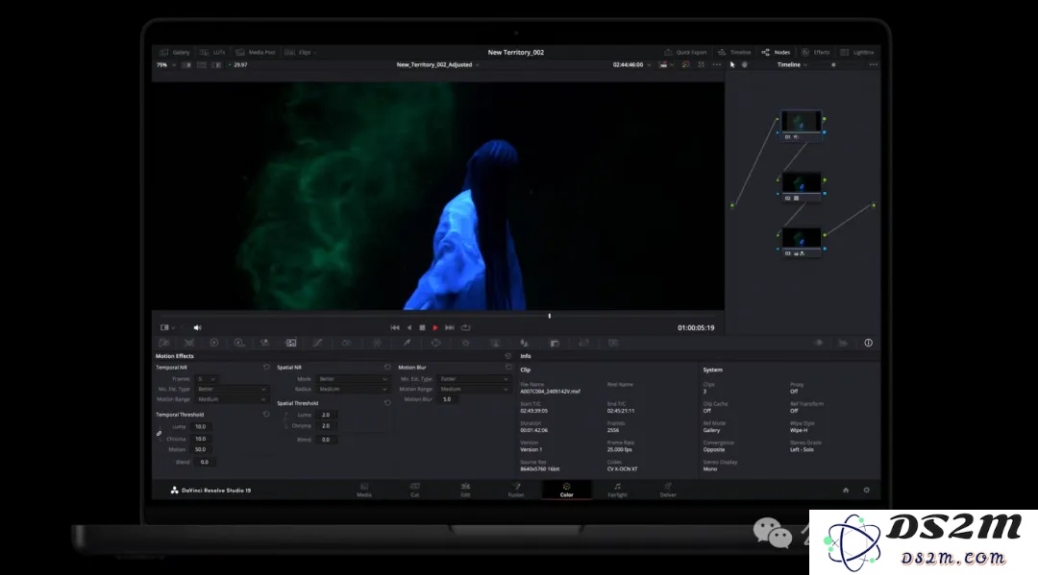The image size is (1038, 575).
Task: Switch to the Deliver page
Action: tap(668, 490)
